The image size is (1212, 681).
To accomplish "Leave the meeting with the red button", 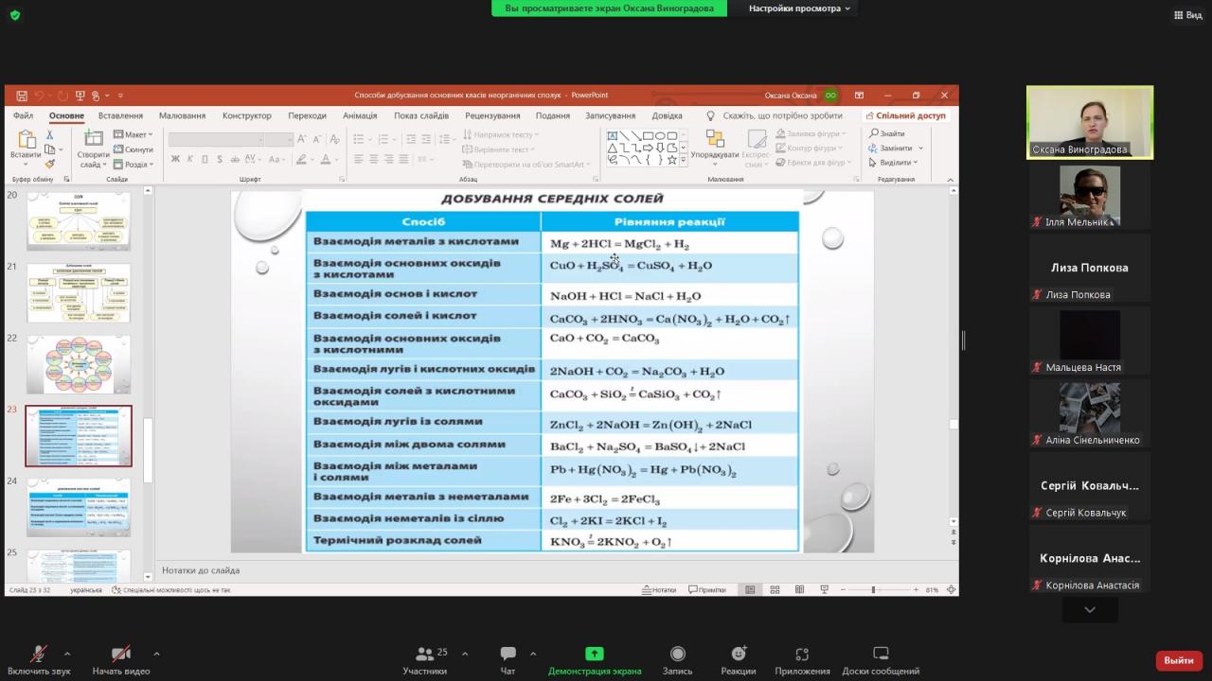I will pos(1178,660).
